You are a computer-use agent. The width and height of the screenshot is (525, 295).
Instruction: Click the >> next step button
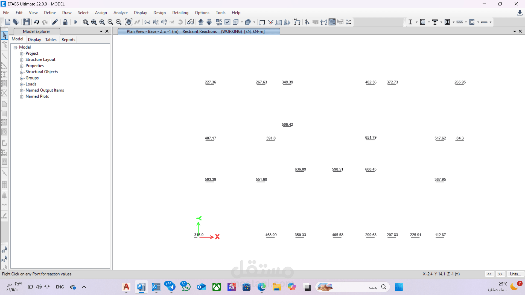(500, 274)
